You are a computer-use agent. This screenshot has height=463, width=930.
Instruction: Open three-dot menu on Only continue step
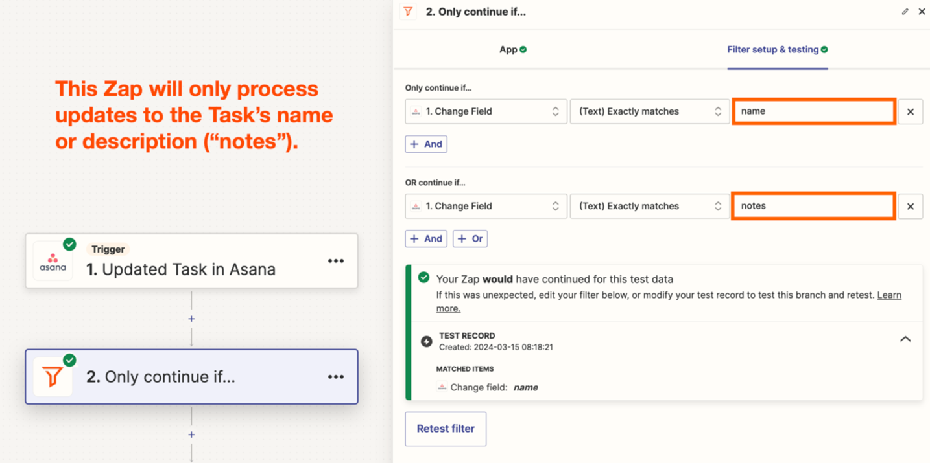(335, 377)
